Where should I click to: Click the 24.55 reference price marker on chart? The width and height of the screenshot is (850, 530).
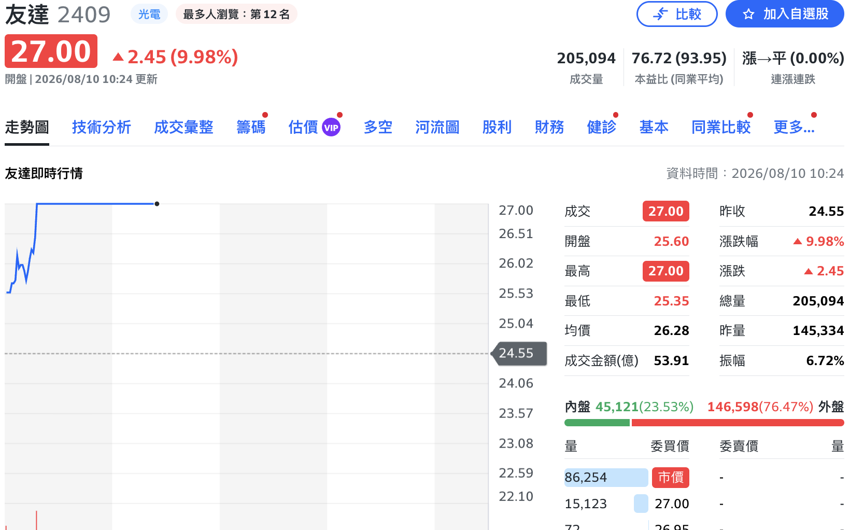[x=520, y=353]
